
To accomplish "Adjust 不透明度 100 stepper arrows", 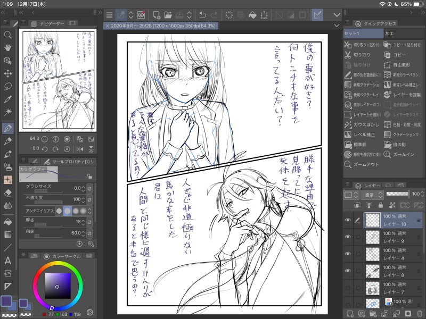I will (83, 199).
